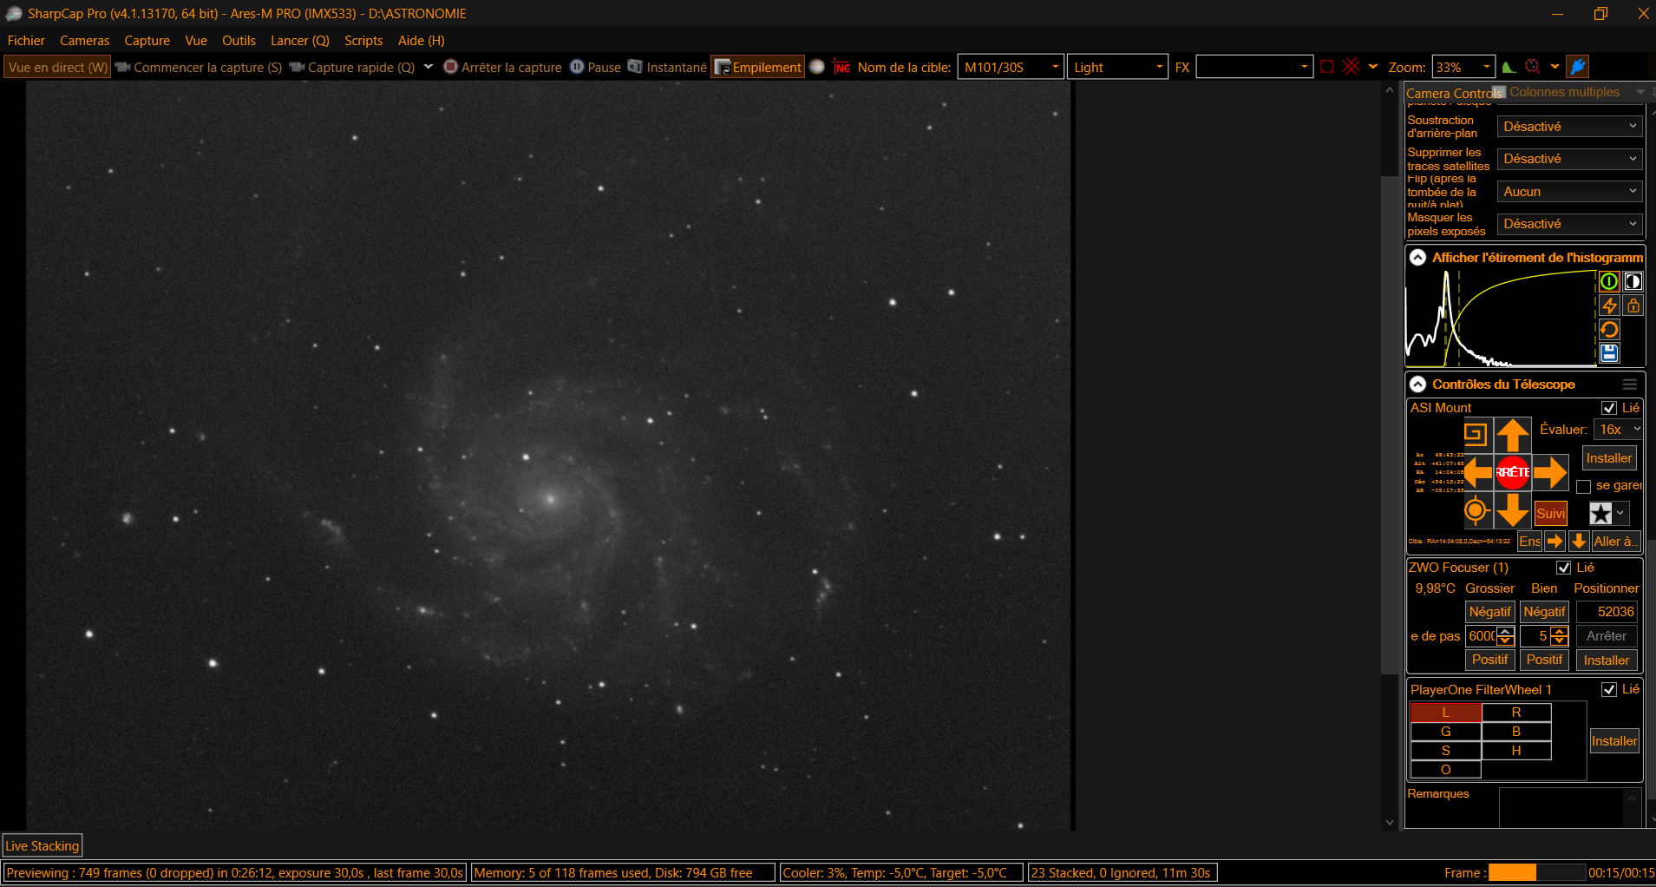Image resolution: width=1656 pixels, height=887 pixels.
Task: Open the Capture menu
Action: click(147, 41)
